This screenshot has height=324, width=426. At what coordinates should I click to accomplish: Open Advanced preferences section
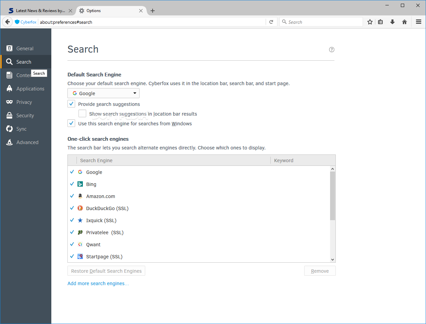[26, 142]
